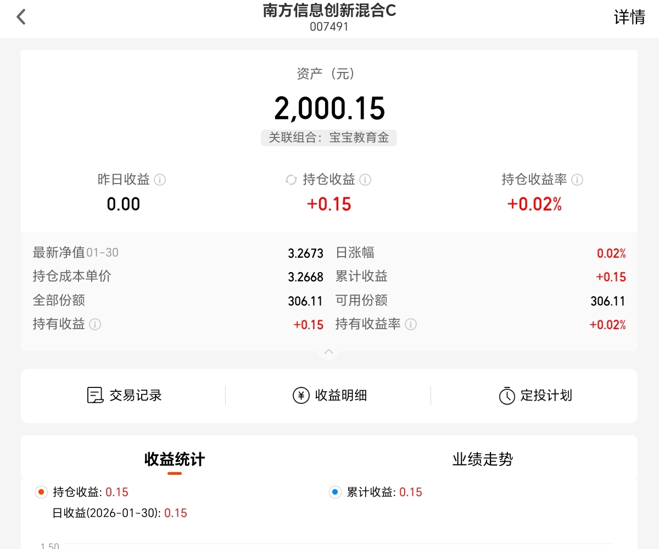Image resolution: width=659 pixels, height=549 pixels.
Task: Tap 最新净值 value 3.2673
Action: (x=305, y=253)
